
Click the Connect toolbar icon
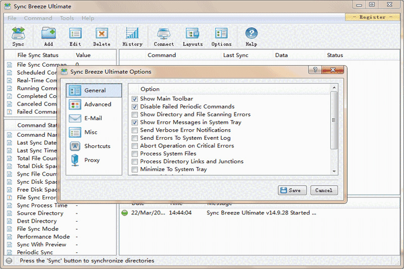[164, 33]
